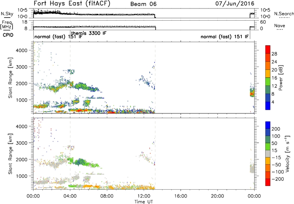Click the '−200' Velocity colorbar label
The image size is (294, 204).
click(277, 179)
